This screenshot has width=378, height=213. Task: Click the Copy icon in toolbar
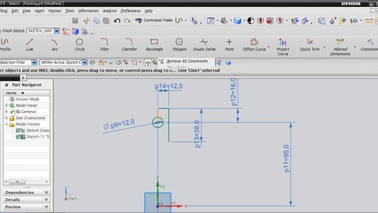pyautogui.click(x=96, y=21)
